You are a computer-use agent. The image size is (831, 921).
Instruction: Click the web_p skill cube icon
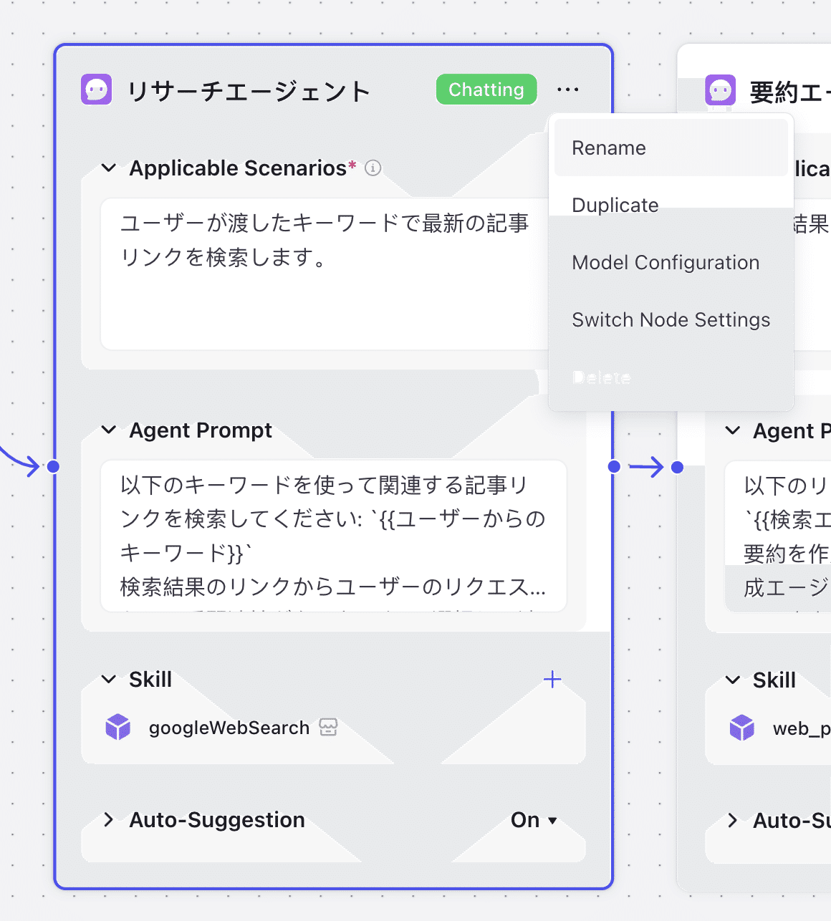pyautogui.click(x=742, y=728)
